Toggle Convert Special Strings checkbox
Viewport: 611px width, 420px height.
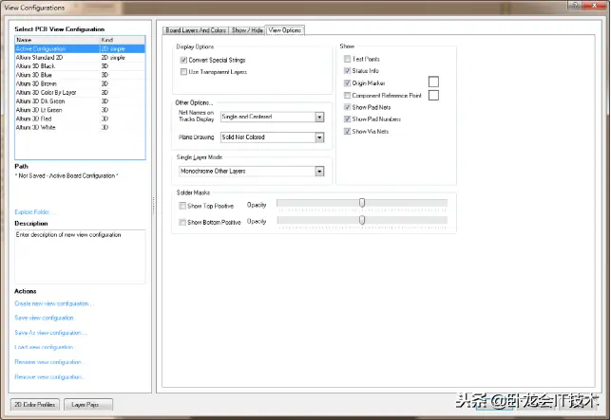[183, 60]
